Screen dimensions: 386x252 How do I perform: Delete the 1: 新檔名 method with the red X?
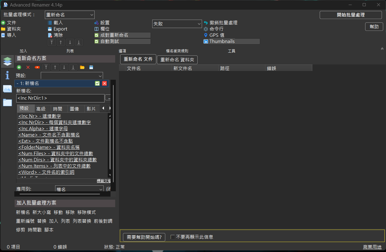pyautogui.click(x=105, y=83)
